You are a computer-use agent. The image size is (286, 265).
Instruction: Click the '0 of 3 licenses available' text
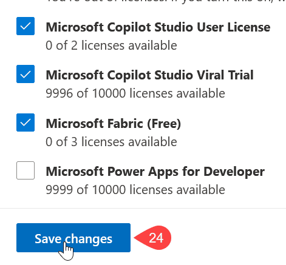tap(111, 142)
